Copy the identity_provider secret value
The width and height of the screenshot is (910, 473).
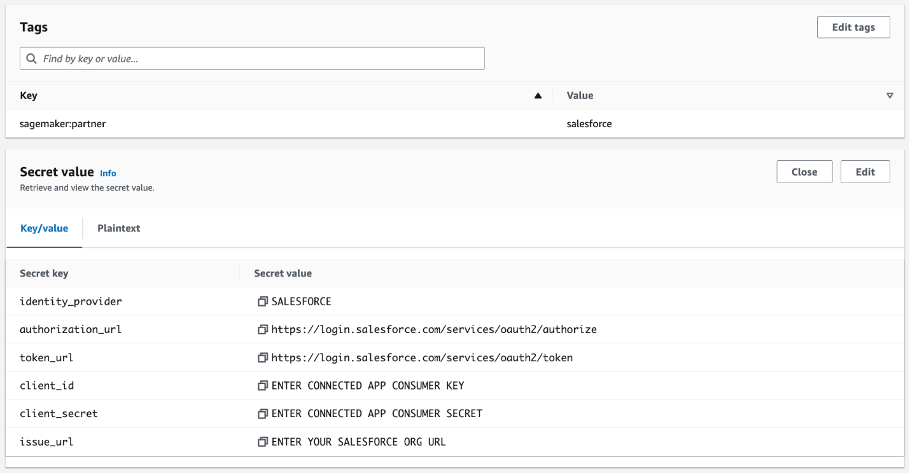262,301
